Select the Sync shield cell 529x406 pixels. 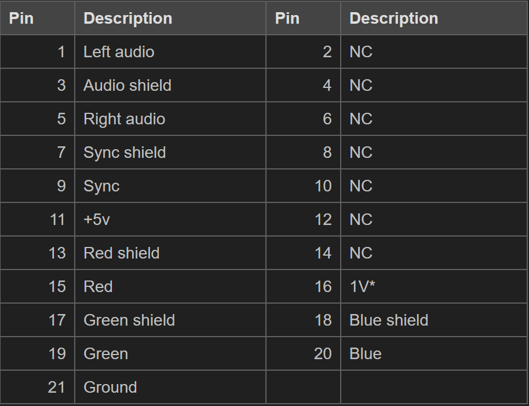point(125,153)
